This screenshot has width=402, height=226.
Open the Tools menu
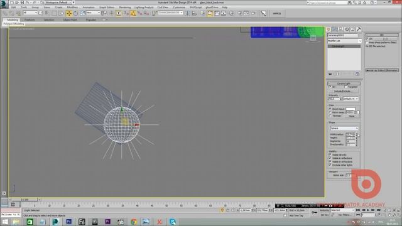pyautogui.click(x=24, y=8)
